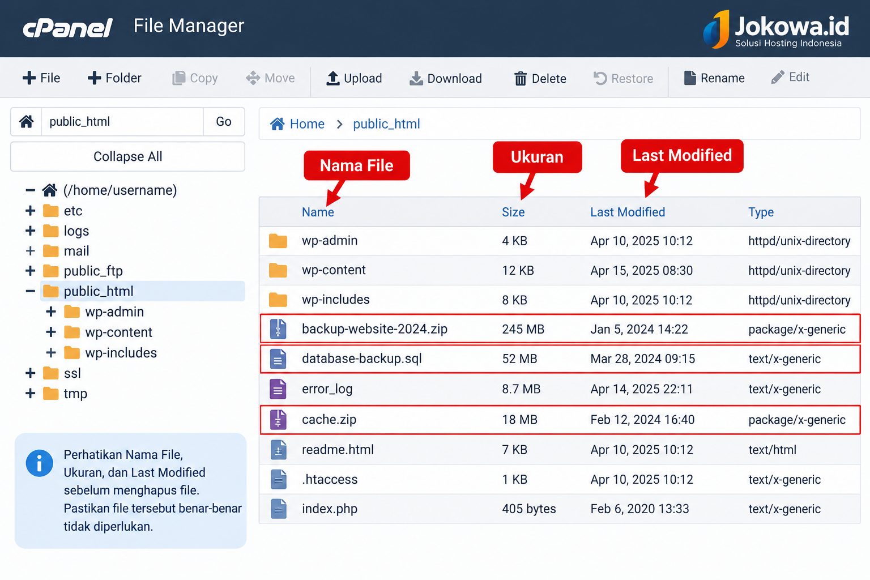
Task: Click the Move toolbar button
Action: (x=270, y=78)
